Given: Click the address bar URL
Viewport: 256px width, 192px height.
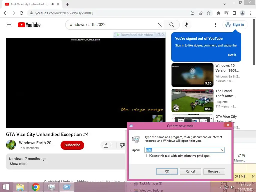Looking at the screenshot, I should [x=64, y=13].
